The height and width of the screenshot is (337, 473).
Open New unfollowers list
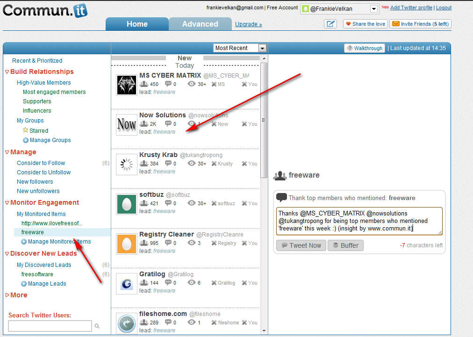point(38,191)
